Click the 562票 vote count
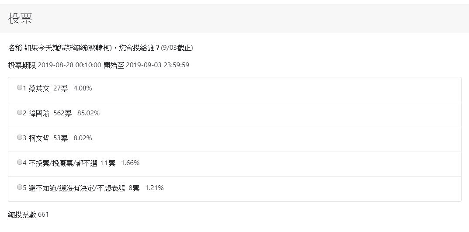Image resolution: width=469 pixels, height=232 pixels. 63,113
